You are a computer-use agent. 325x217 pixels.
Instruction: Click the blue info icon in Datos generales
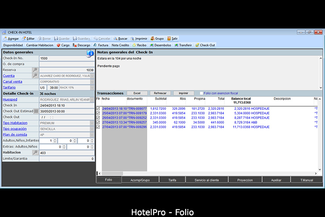click(90, 54)
